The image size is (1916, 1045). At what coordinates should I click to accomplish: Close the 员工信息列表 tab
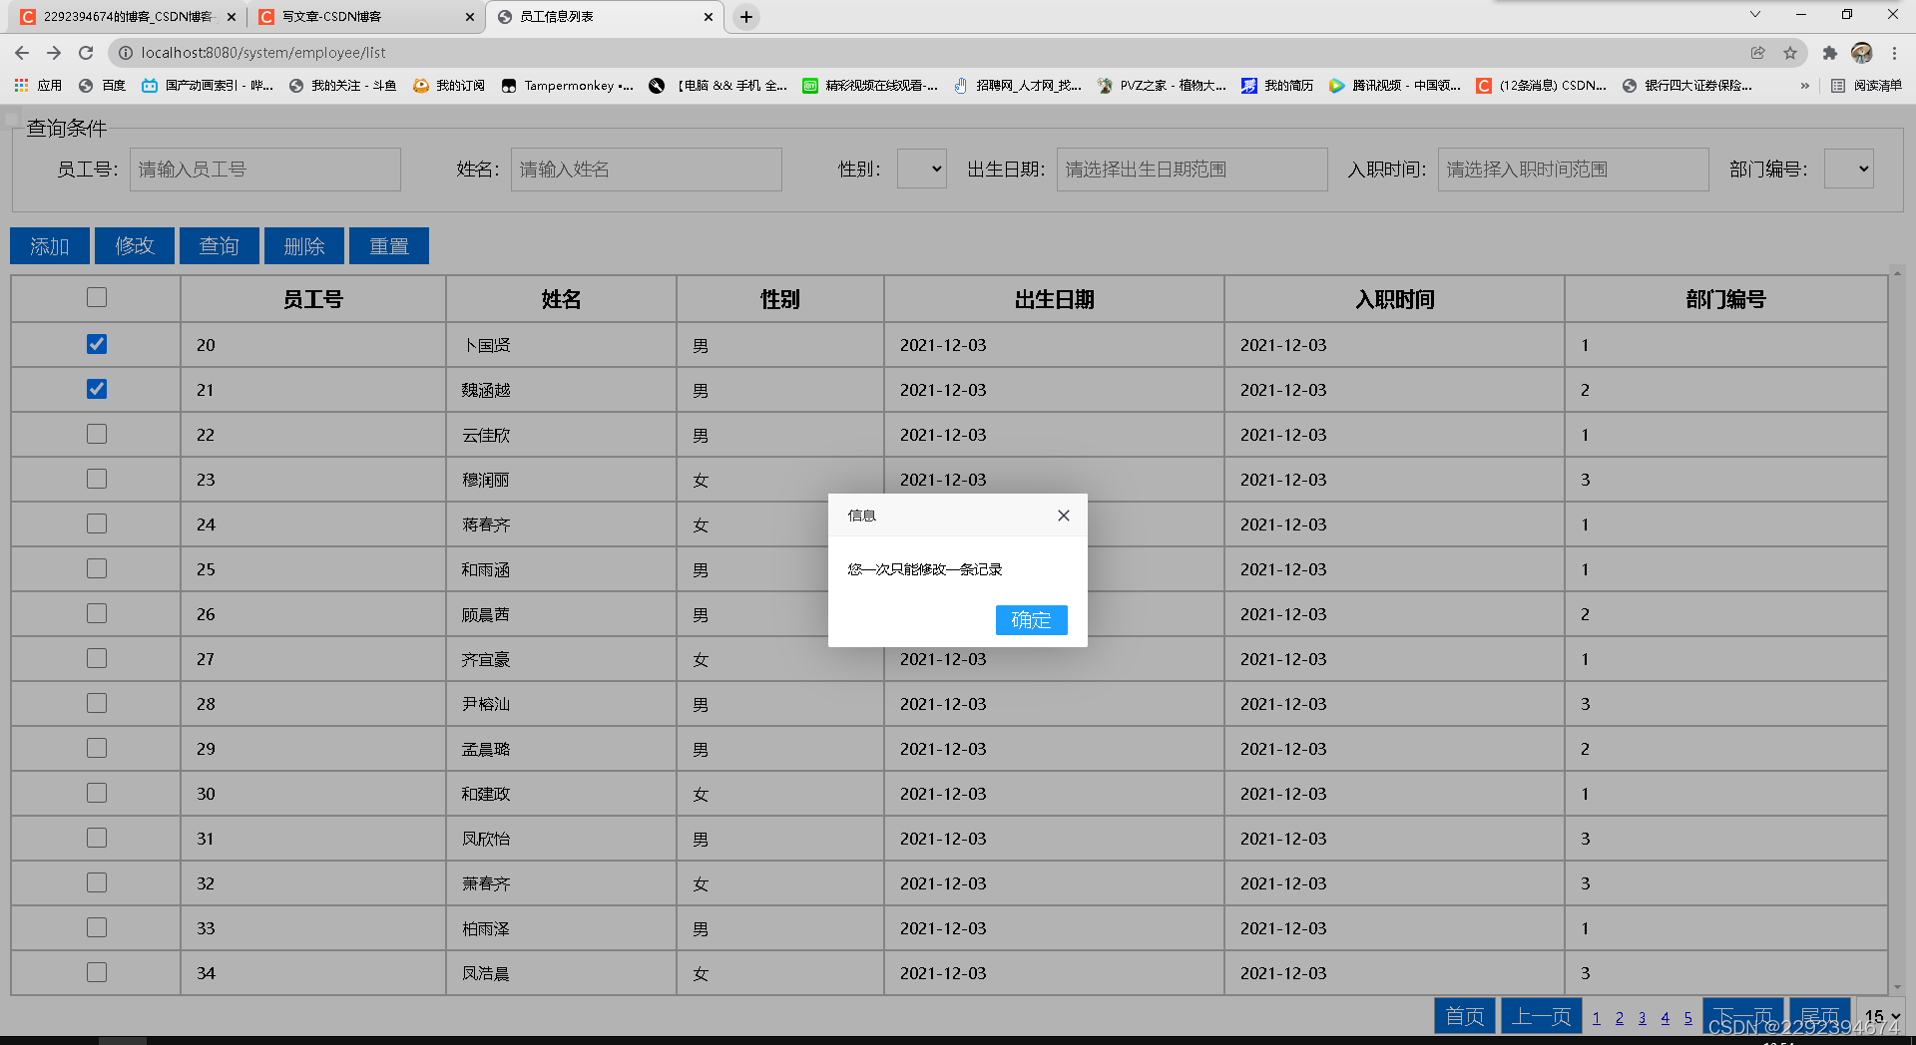pyautogui.click(x=709, y=17)
